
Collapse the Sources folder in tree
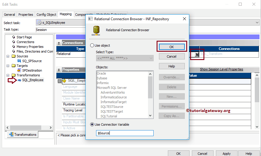8,56
